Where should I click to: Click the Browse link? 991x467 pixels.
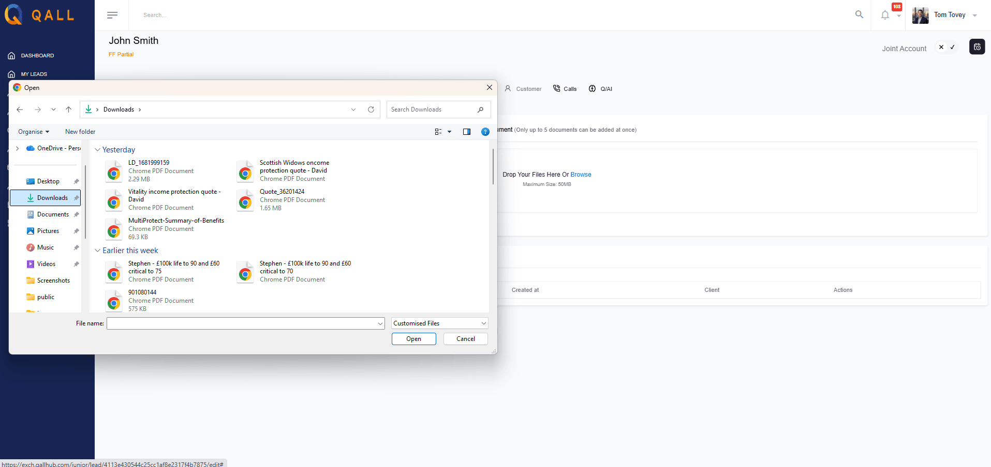[581, 175]
